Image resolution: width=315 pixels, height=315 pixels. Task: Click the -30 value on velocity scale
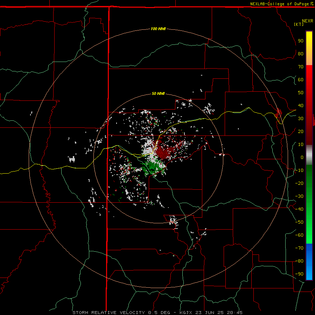coord(299,196)
